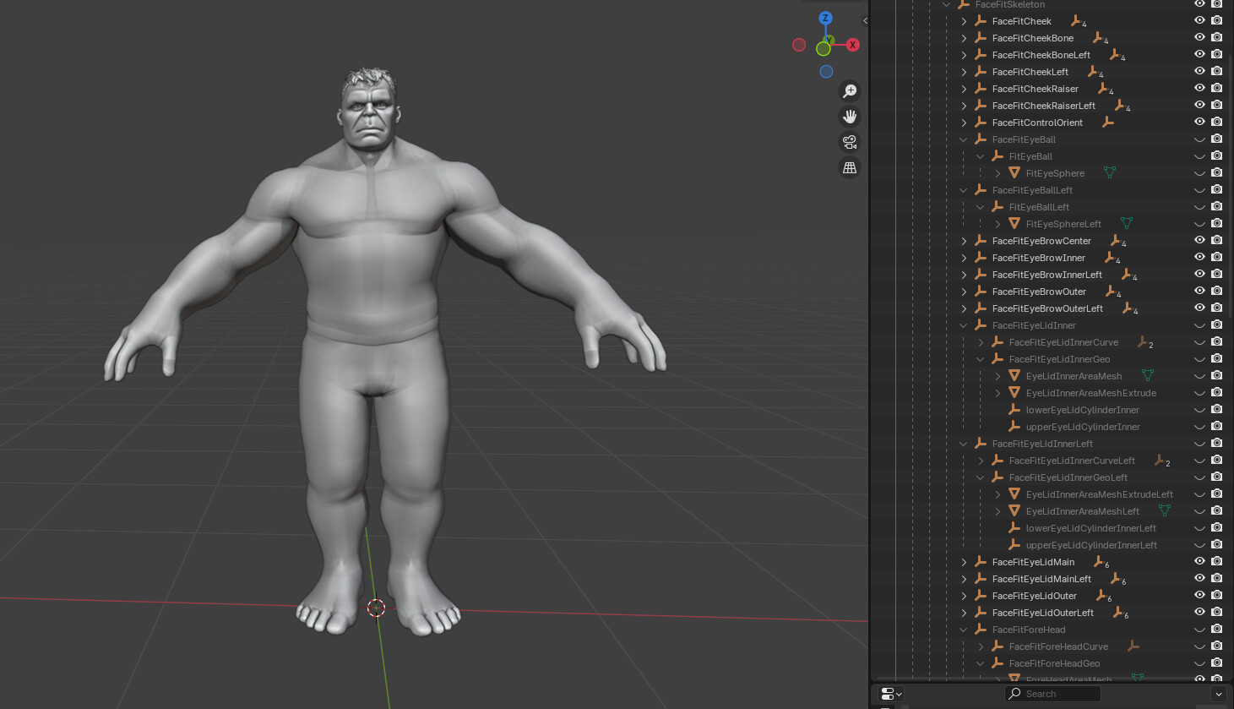Hide FaceFitCheekRaiser with its eye icon
The image size is (1234, 709).
(x=1199, y=89)
